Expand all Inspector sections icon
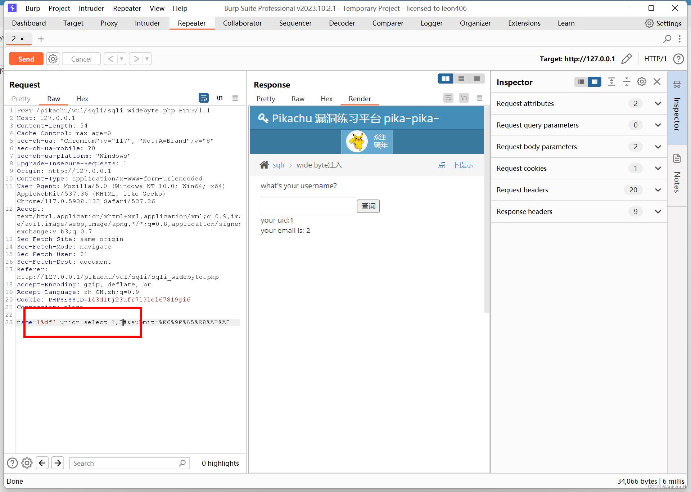Image resolution: width=691 pixels, height=492 pixels. [611, 82]
